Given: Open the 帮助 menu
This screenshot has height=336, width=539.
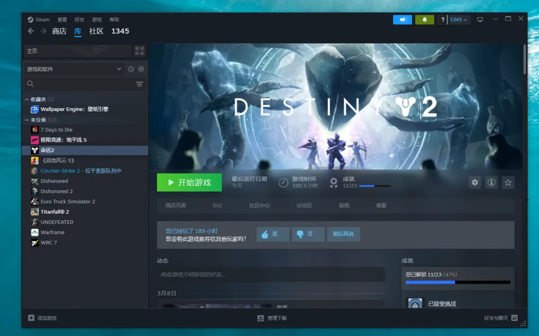Looking at the screenshot, I should coord(114,19).
